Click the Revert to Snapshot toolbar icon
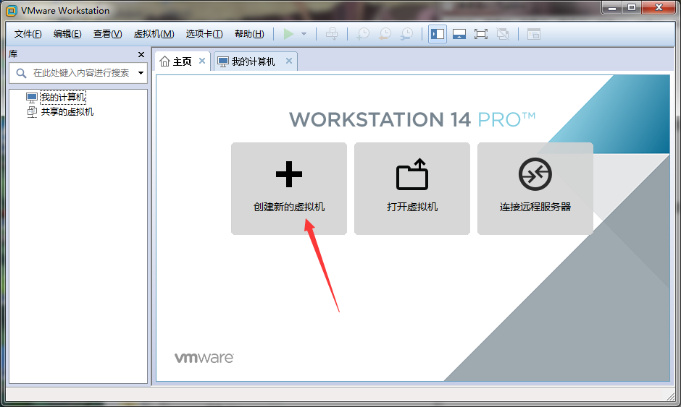This screenshot has width=681, height=407. (385, 34)
